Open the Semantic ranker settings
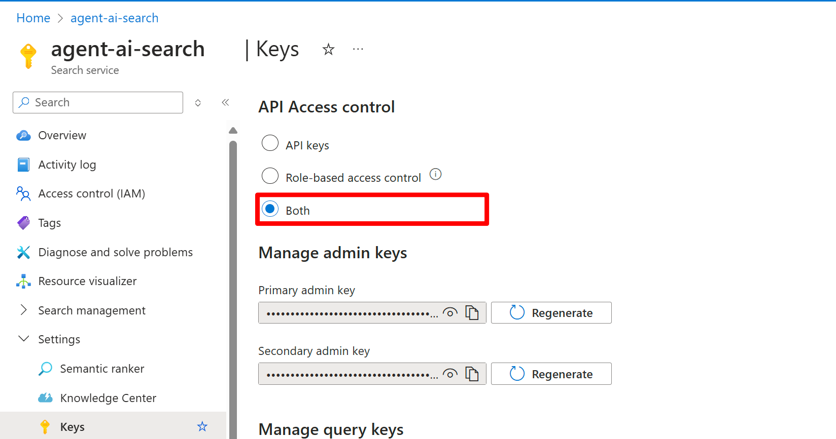 pos(102,368)
